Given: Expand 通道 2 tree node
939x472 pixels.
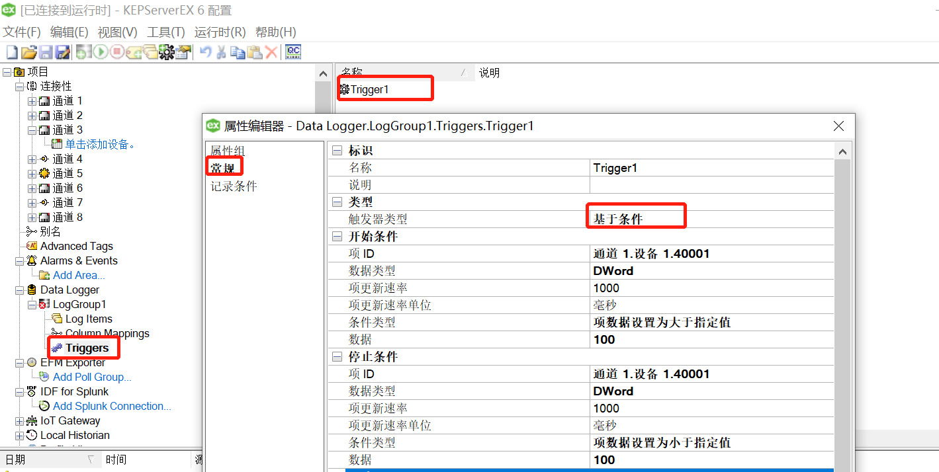Looking at the screenshot, I should click(x=32, y=116).
